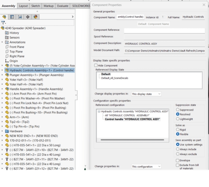Open the PropertyManager tab icon
The image size is (209, 187).
(12, 17)
